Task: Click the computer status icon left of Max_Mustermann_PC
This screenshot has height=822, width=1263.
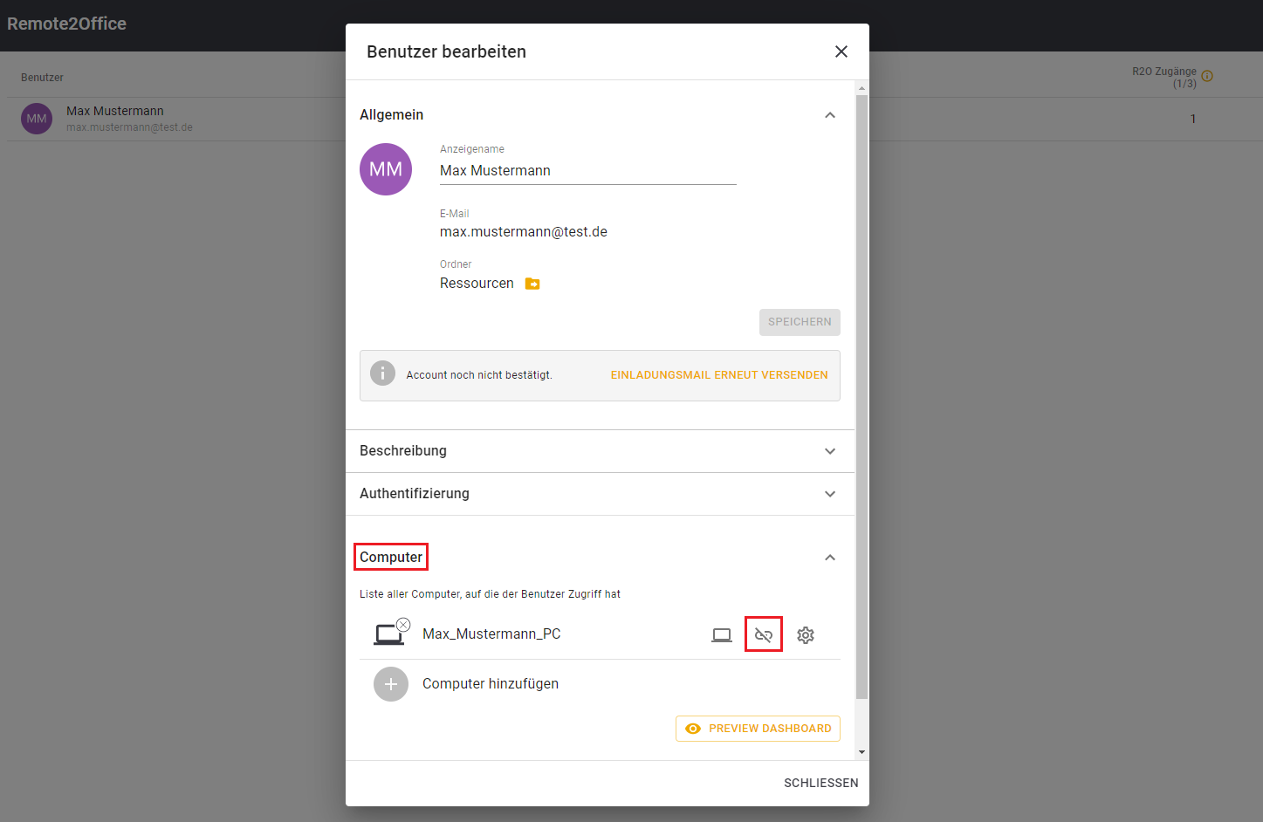Action: tap(389, 634)
